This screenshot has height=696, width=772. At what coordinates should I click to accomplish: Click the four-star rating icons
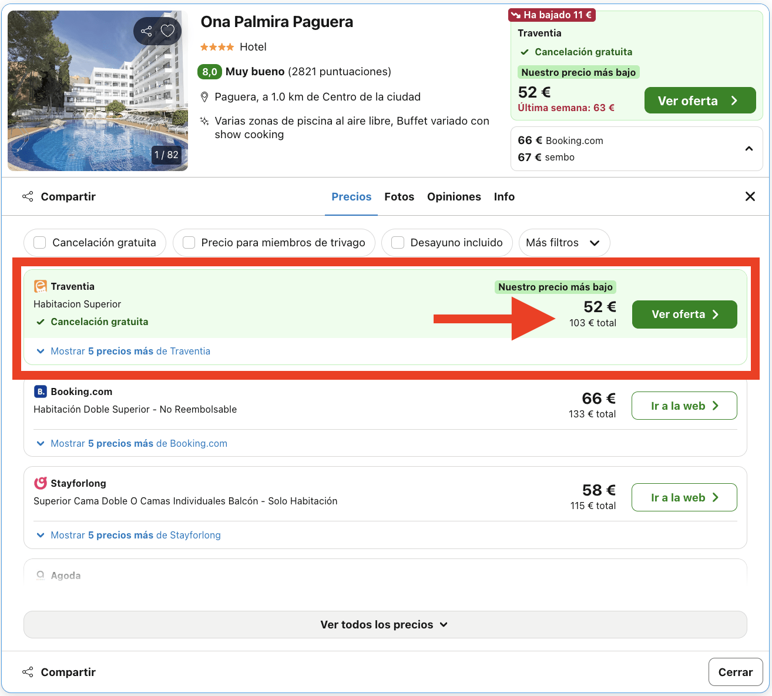[x=217, y=47]
